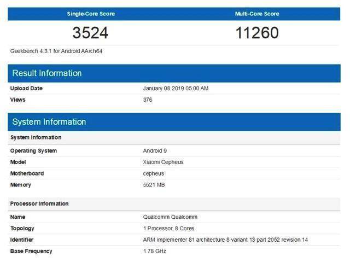Select the Memory label
The image size is (350, 262).
point(21,185)
